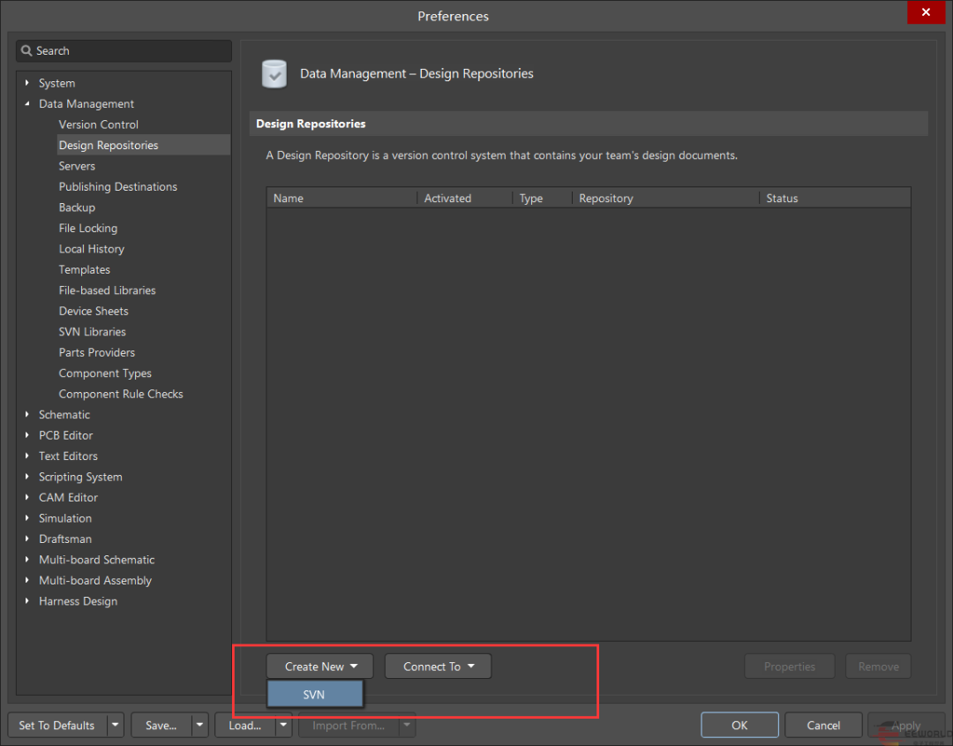
Task: Sort by the Repository column header
Action: (665, 199)
